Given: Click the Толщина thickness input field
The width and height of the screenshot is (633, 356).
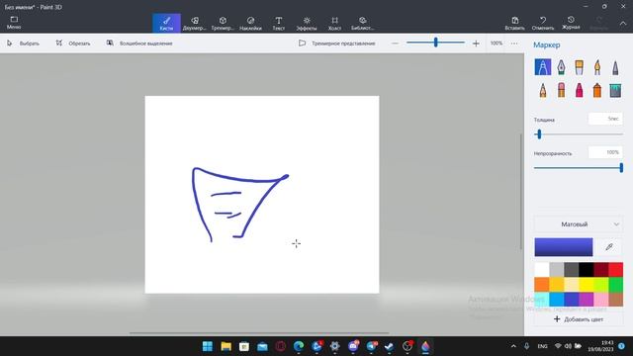Looking at the screenshot, I should coord(605,119).
